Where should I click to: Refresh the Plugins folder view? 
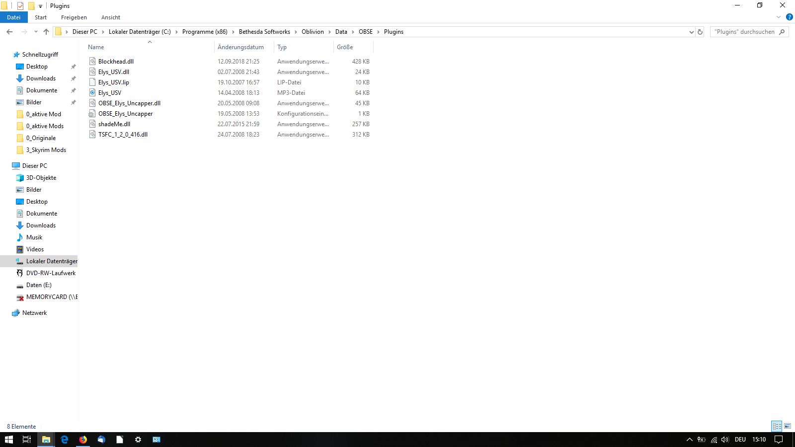(x=700, y=32)
